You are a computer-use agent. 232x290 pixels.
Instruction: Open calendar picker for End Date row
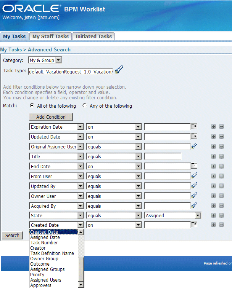point(194,166)
